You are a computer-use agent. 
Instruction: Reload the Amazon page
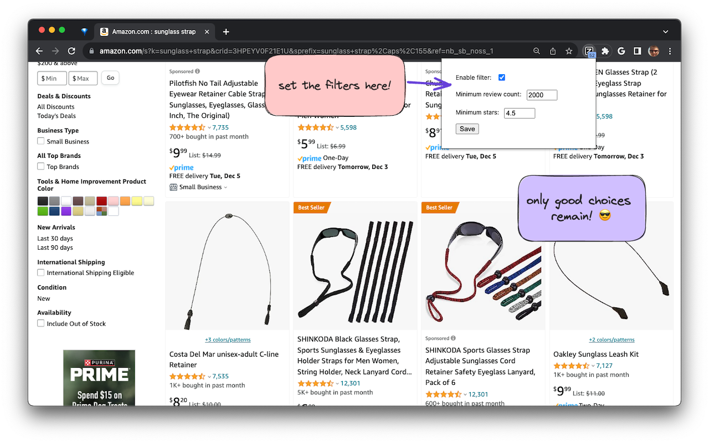click(x=71, y=51)
